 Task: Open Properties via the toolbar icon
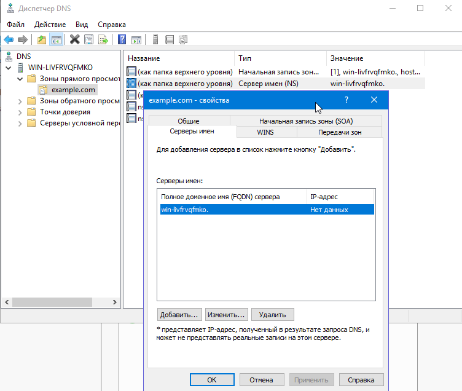tap(88, 39)
